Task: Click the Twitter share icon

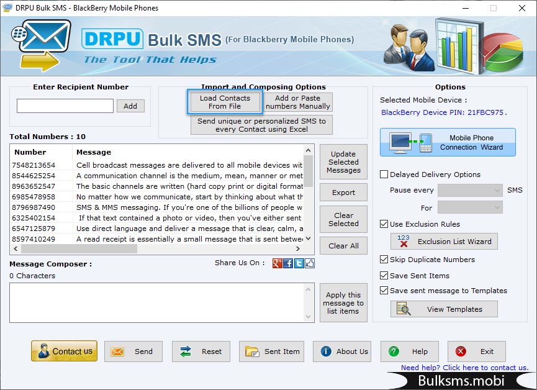Action: [x=299, y=263]
